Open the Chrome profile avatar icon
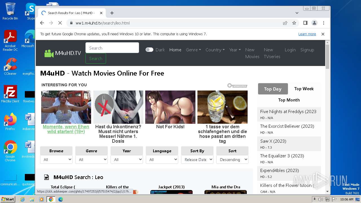Viewport: 361px width, 203px height. click(314, 23)
